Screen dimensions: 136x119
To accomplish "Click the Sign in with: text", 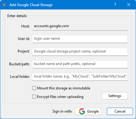I will pyautogui.click(x=62, y=111).
